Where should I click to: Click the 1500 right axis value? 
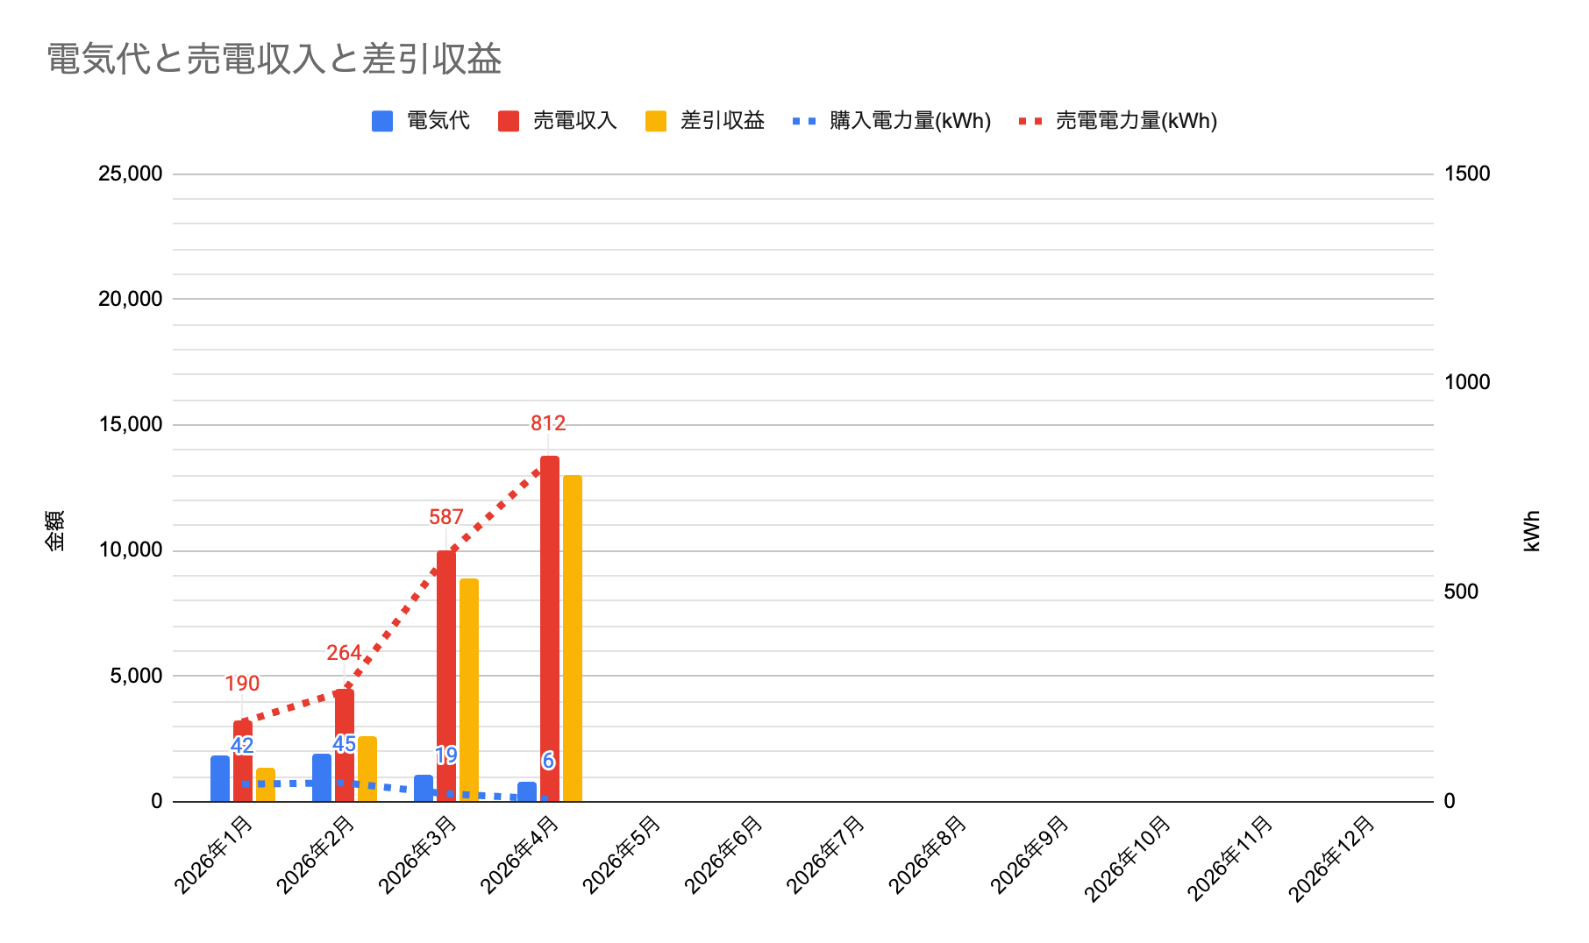[x=1467, y=174]
